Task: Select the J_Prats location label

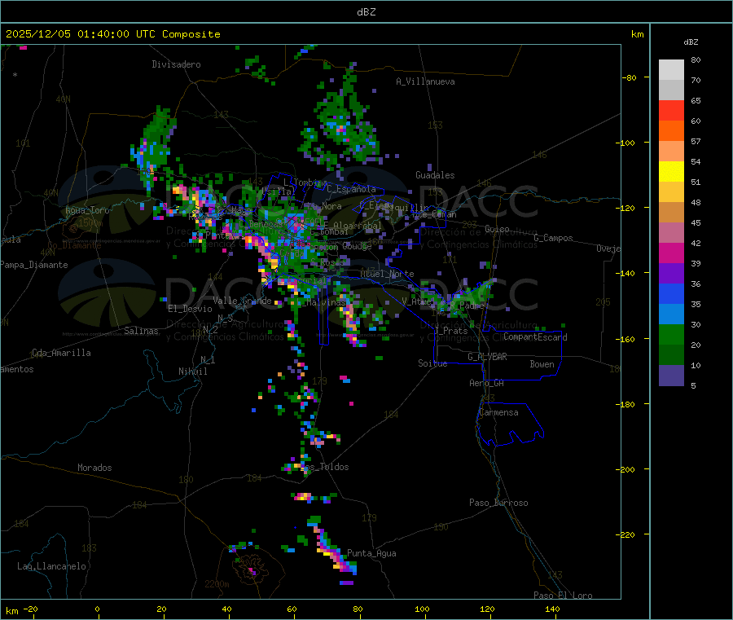Action: click(450, 331)
